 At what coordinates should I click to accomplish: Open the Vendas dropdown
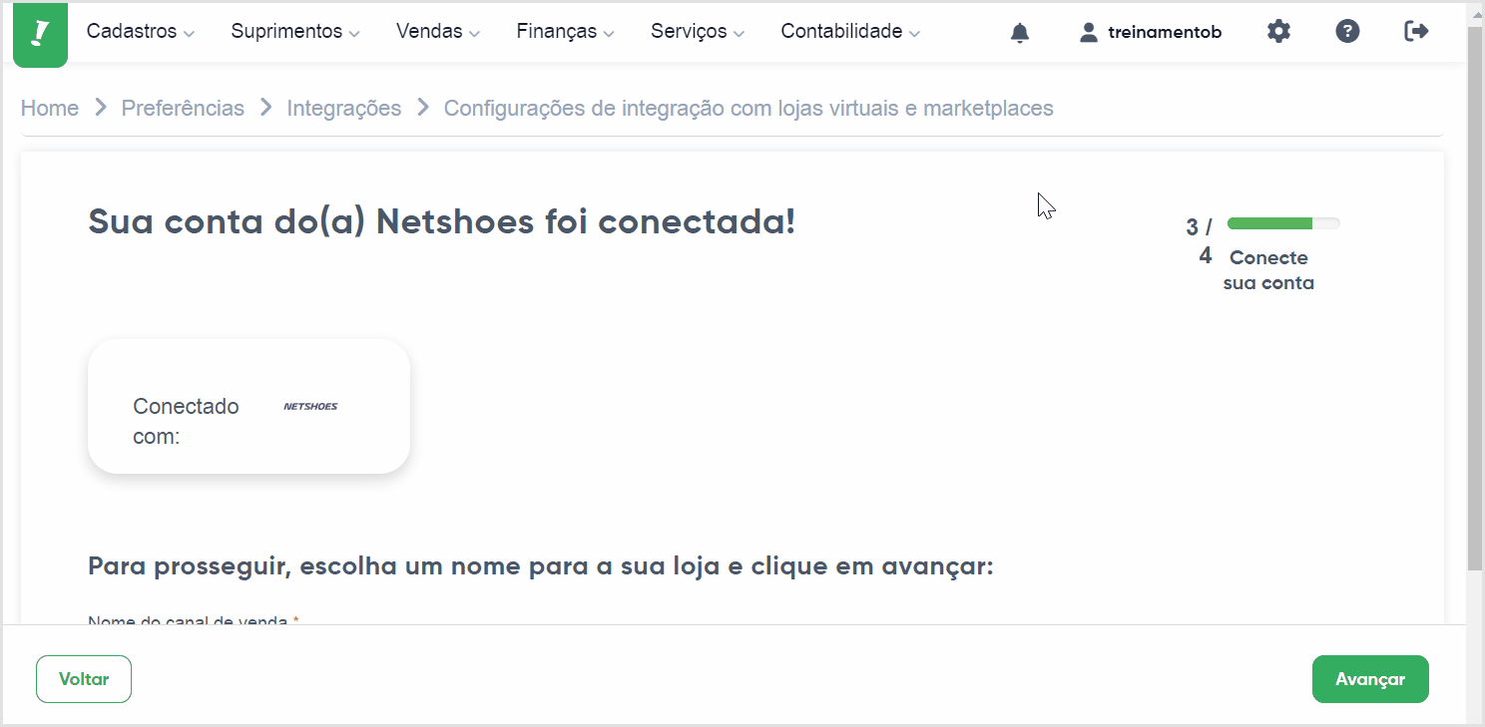pos(437,32)
